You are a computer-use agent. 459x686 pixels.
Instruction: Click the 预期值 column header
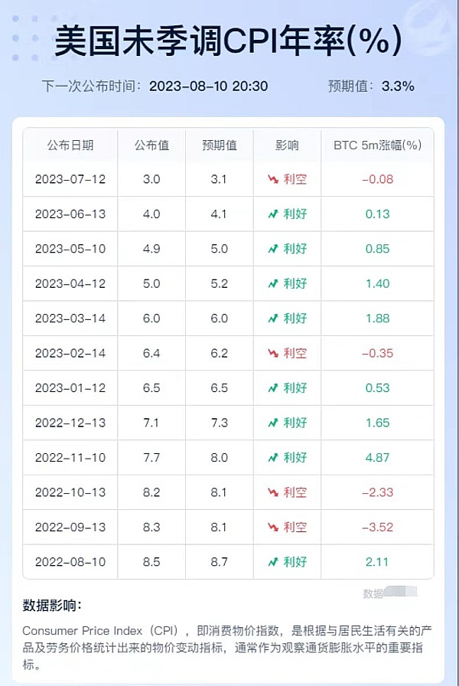(x=220, y=145)
